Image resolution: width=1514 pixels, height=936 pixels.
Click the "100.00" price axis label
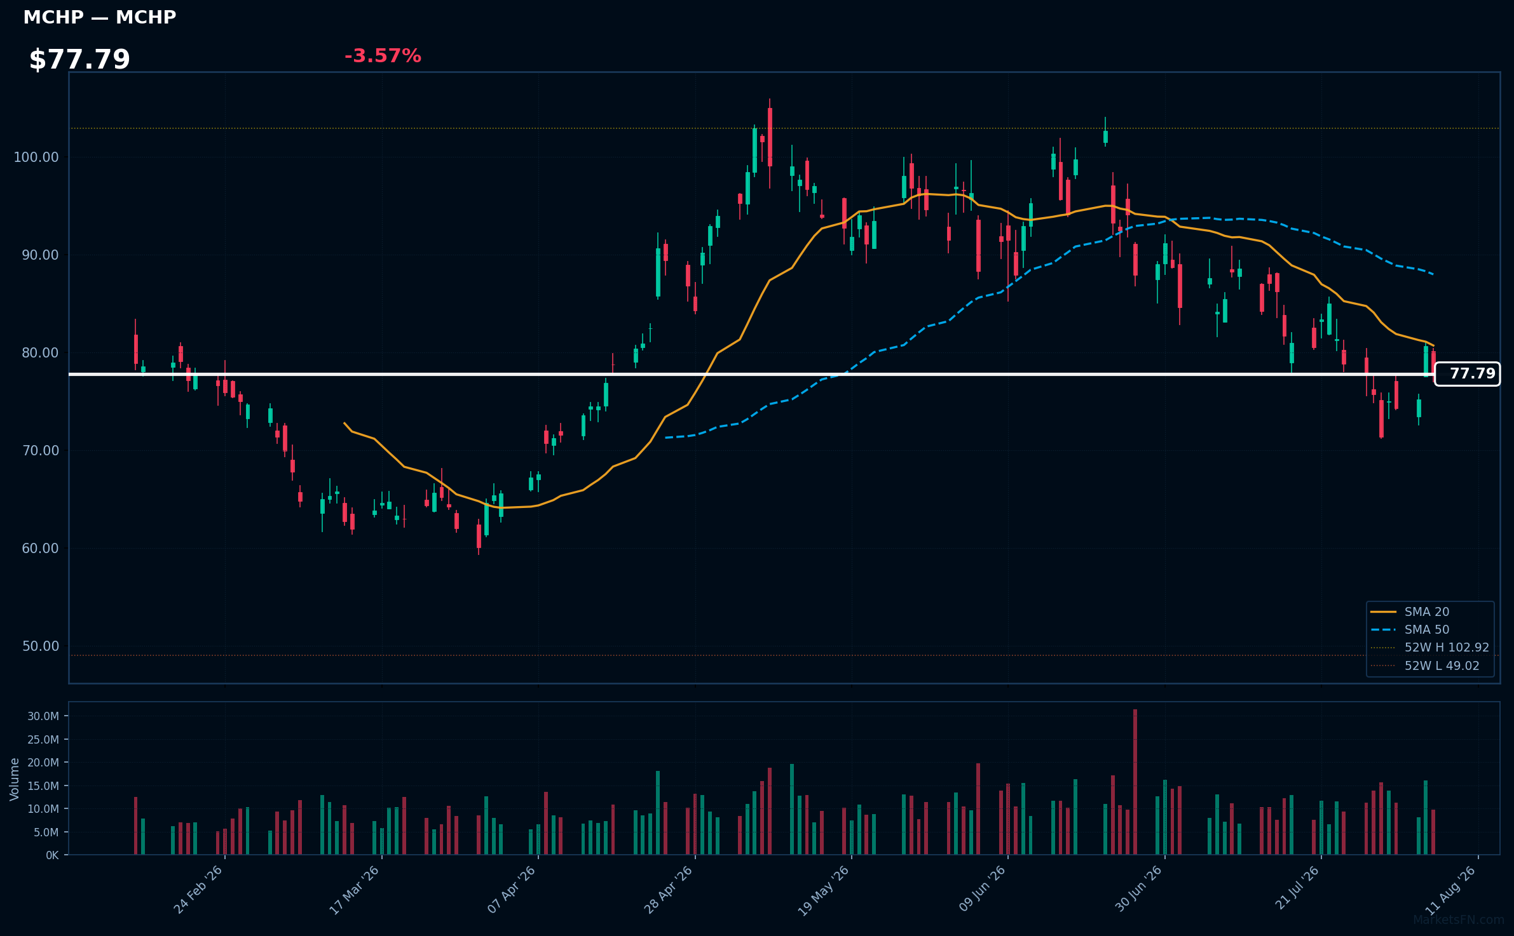[36, 157]
